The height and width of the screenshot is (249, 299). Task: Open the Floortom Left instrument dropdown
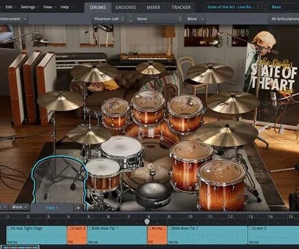(109, 19)
